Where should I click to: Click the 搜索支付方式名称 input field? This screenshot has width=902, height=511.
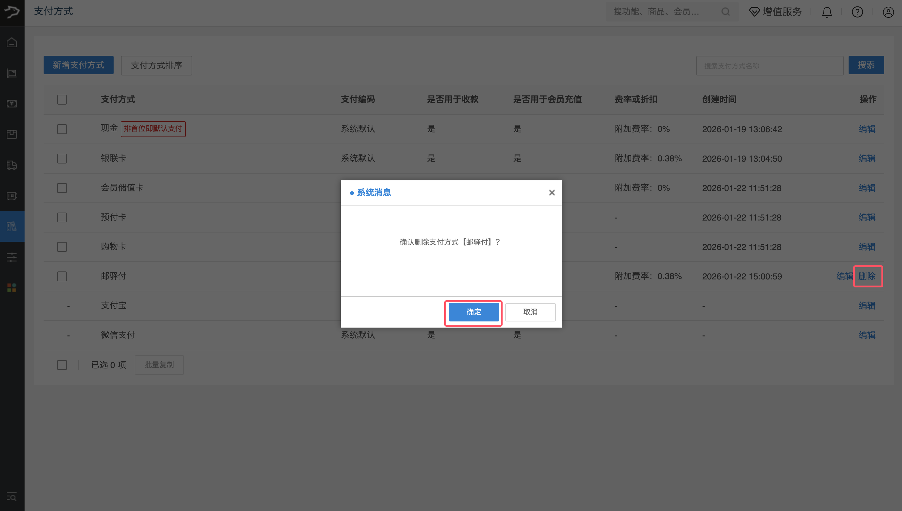coord(769,66)
